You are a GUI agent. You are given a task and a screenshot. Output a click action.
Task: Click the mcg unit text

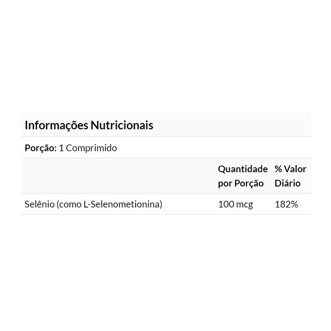(245, 205)
